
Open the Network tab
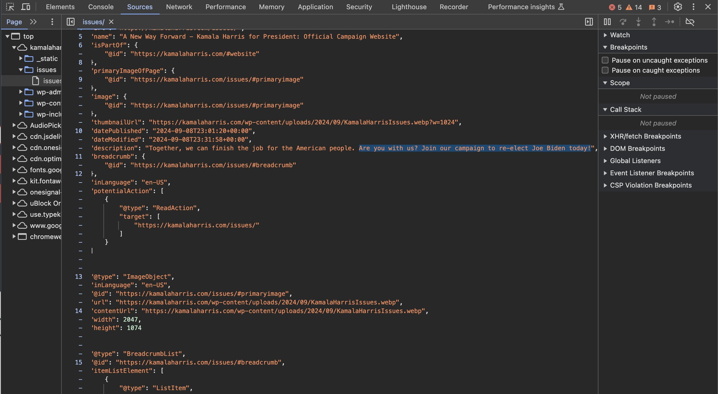[179, 7]
